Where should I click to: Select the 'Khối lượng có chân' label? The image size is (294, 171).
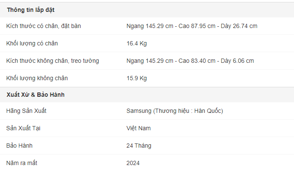pos(32,44)
